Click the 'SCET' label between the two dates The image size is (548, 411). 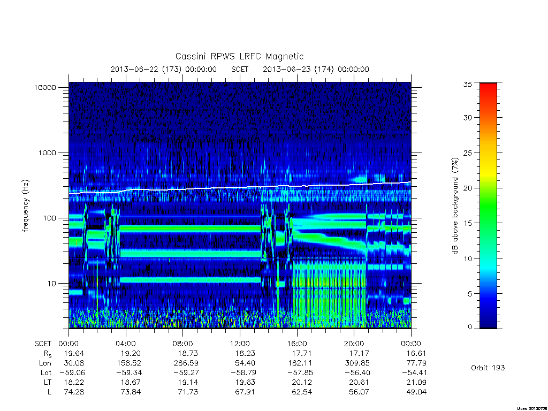pyautogui.click(x=240, y=69)
